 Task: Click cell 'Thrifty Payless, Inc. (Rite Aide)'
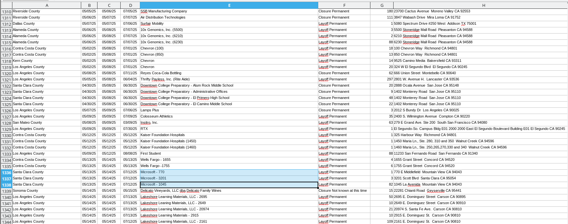(229, 79)
